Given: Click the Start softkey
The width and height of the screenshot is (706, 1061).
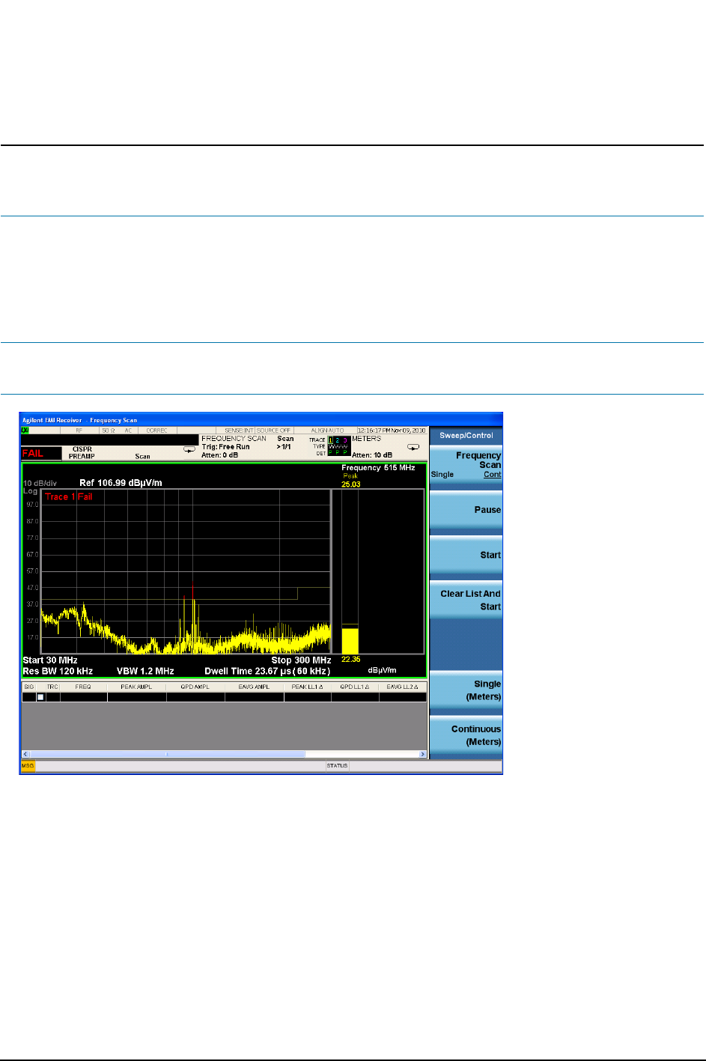Looking at the screenshot, I should [466, 555].
